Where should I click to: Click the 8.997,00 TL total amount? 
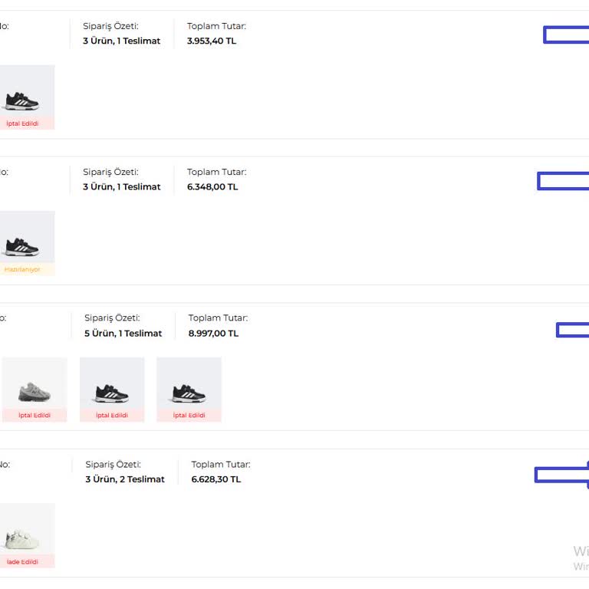pos(213,334)
